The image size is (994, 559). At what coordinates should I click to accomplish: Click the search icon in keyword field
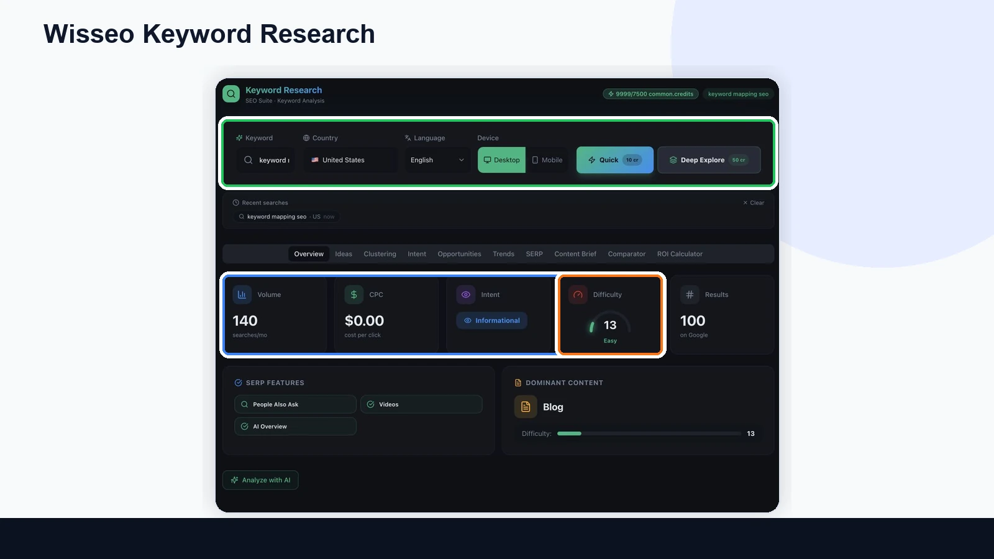click(248, 160)
